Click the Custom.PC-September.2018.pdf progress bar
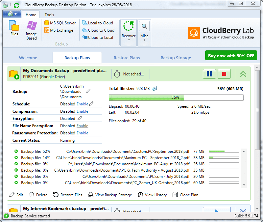This screenshot has height=222, width=263. [x=224, y=152]
